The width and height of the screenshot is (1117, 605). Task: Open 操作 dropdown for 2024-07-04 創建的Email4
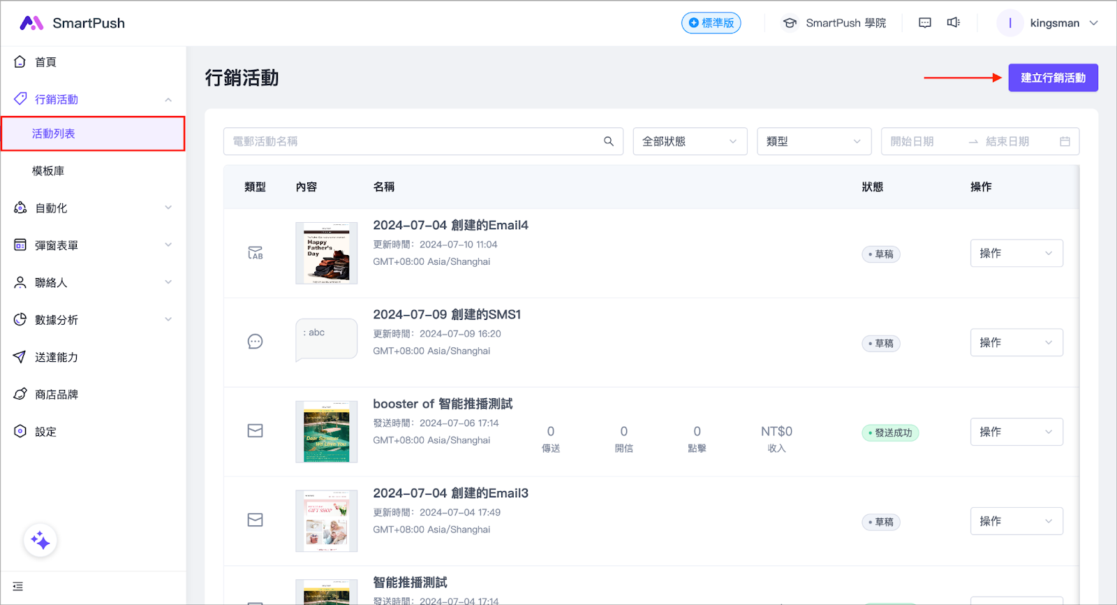(x=1016, y=254)
